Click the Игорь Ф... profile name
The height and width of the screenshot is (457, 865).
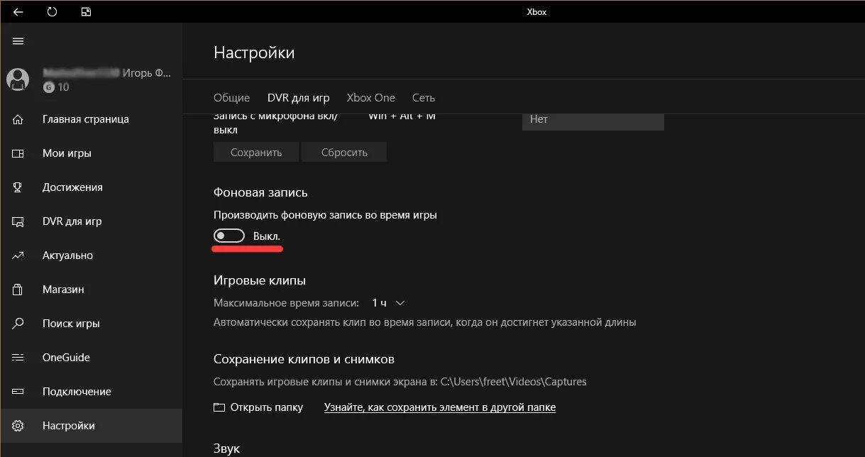click(x=147, y=73)
